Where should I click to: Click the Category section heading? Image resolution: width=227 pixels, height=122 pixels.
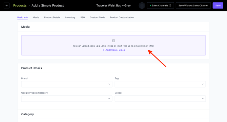pyautogui.click(x=27, y=114)
